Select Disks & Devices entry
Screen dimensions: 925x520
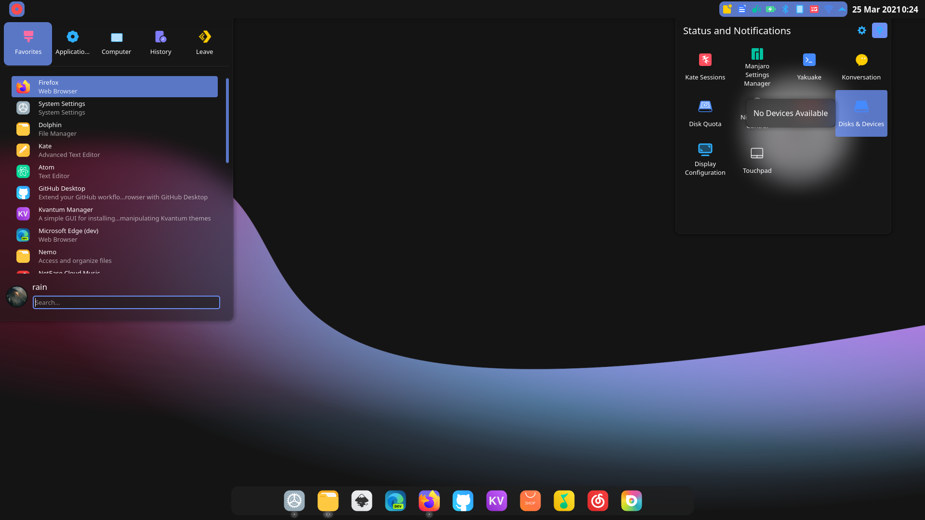click(x=861, y=114)
